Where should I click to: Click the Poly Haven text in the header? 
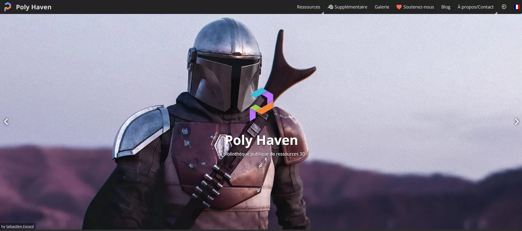[34, 7]
